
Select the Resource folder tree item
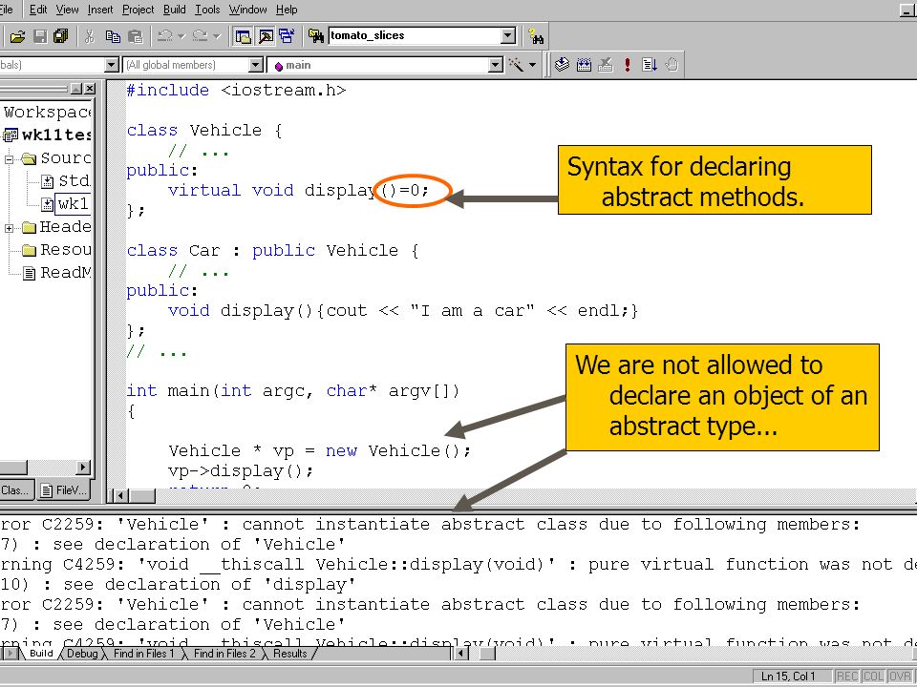pos(56,250)
